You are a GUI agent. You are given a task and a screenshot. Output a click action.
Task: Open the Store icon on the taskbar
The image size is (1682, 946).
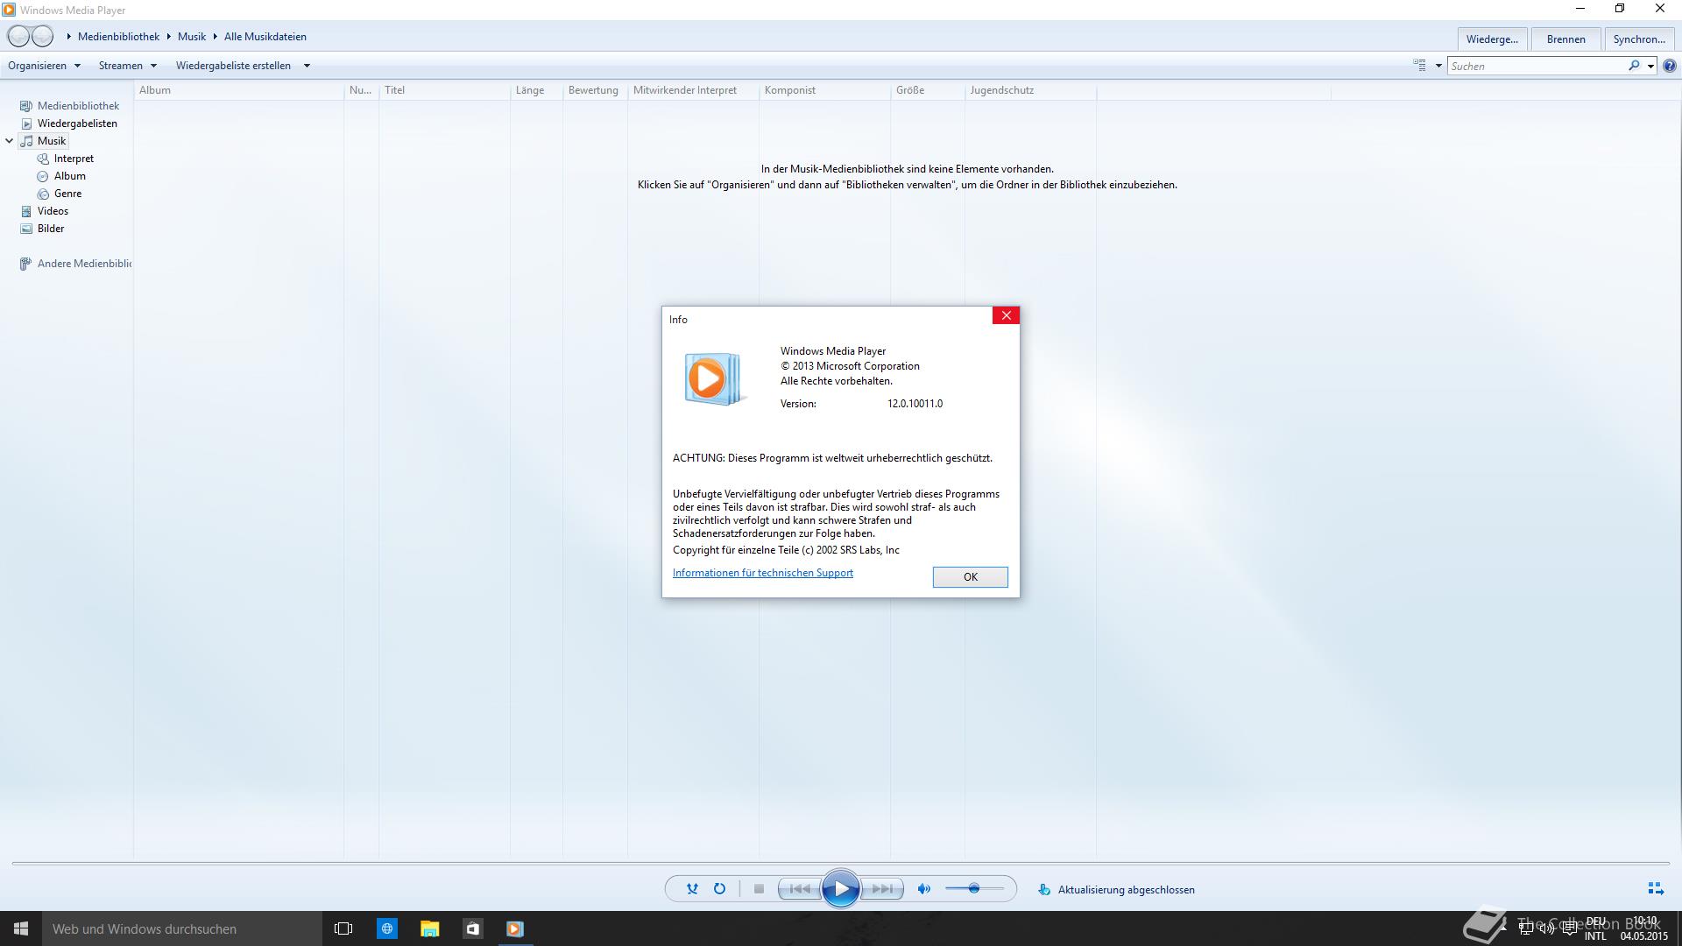point(472,928)
